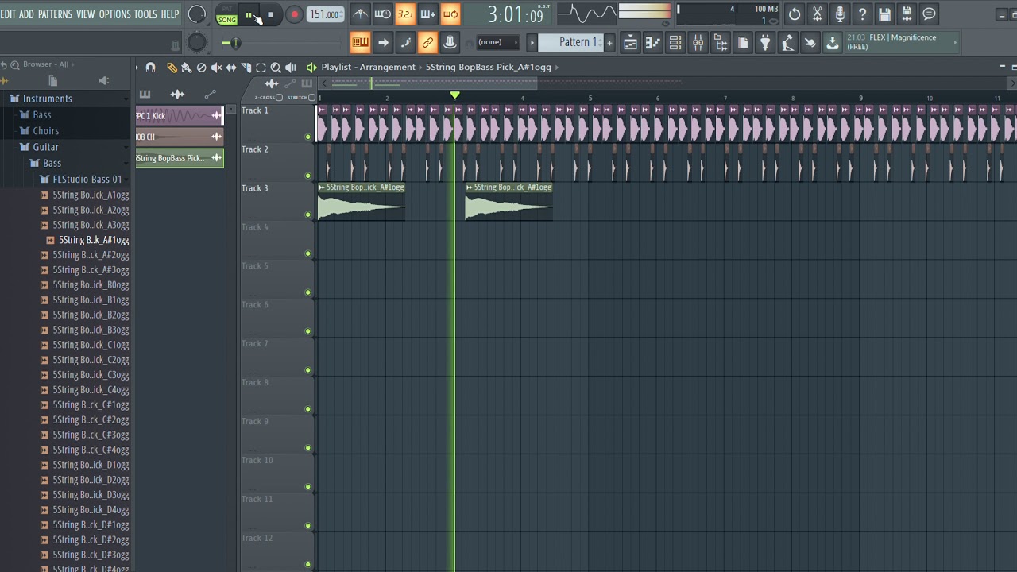1017x572 pixels.
Task: Select the mute tool in playlist toolbar
Action: pos(216,68)
